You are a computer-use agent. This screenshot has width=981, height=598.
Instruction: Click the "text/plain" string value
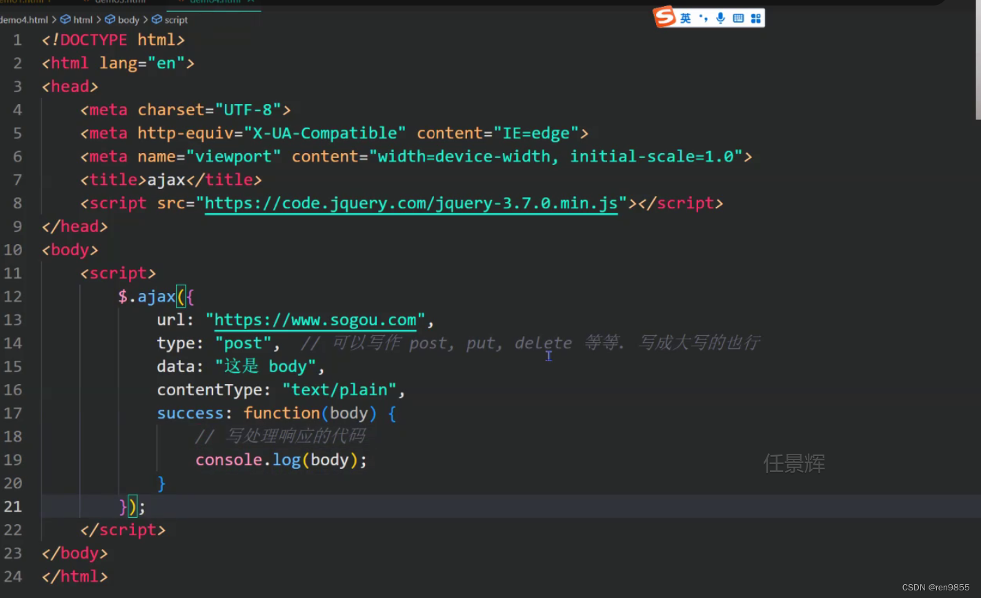pyautogui.click(x=339, y=390)
